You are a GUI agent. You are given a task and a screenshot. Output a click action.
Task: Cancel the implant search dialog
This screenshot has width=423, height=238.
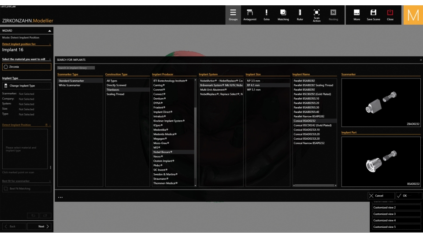381,196
